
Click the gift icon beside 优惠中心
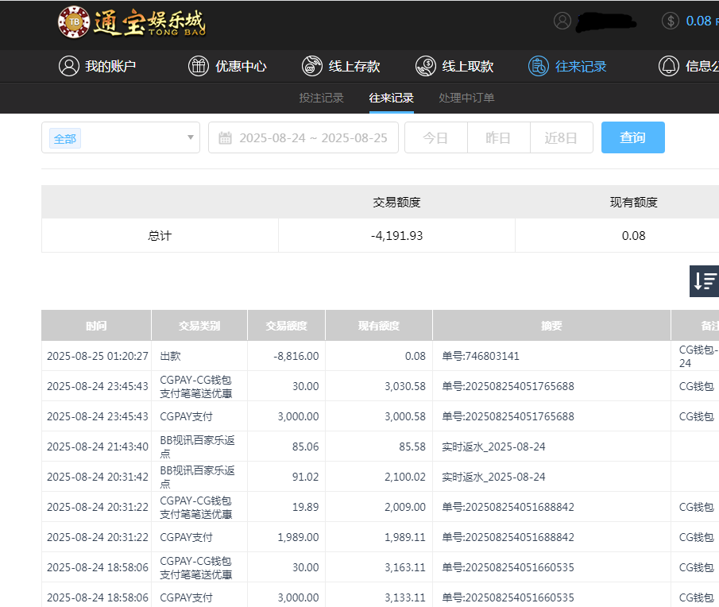[x=198, y=66]
